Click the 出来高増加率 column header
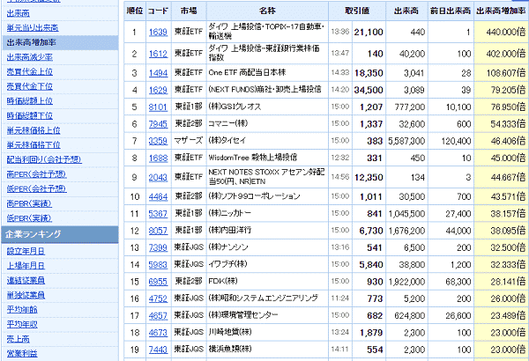Image resolution: width=529 pixels, height=361 pixels. pyautogui.click(x=501, y=11)
